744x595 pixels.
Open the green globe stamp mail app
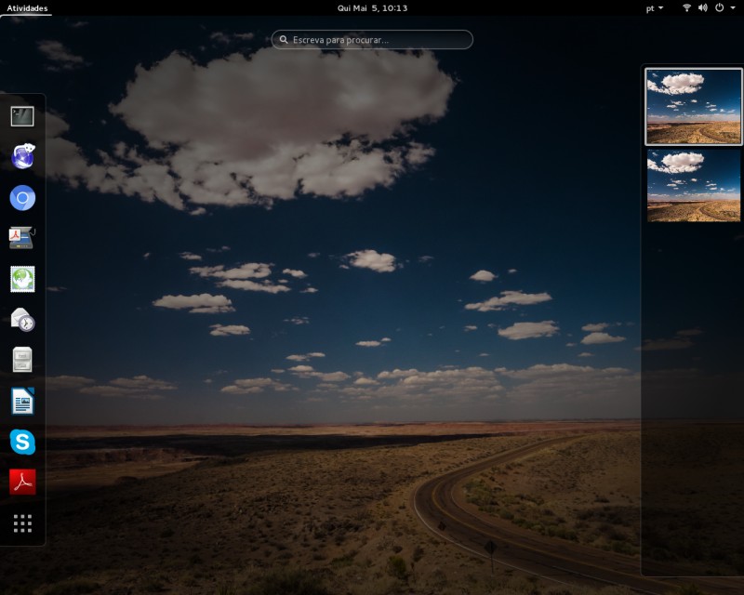pos(22,279)
